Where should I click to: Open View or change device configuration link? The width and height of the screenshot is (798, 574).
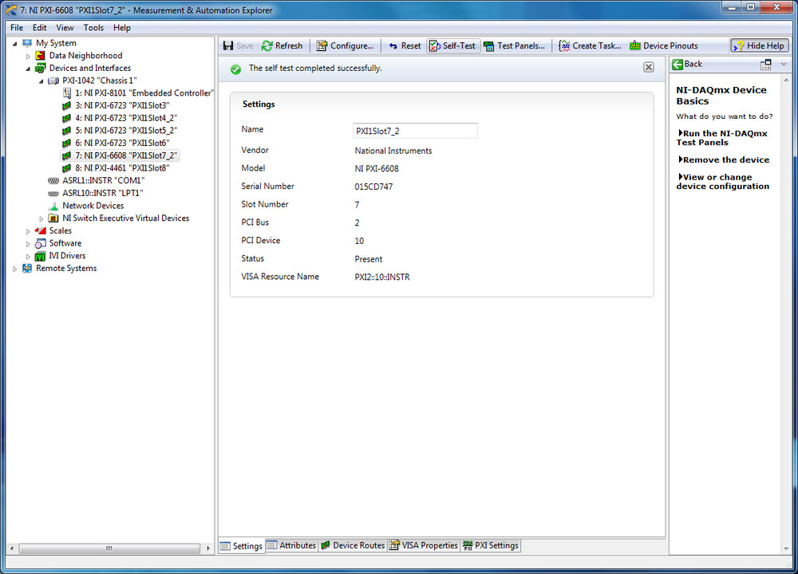723,182
